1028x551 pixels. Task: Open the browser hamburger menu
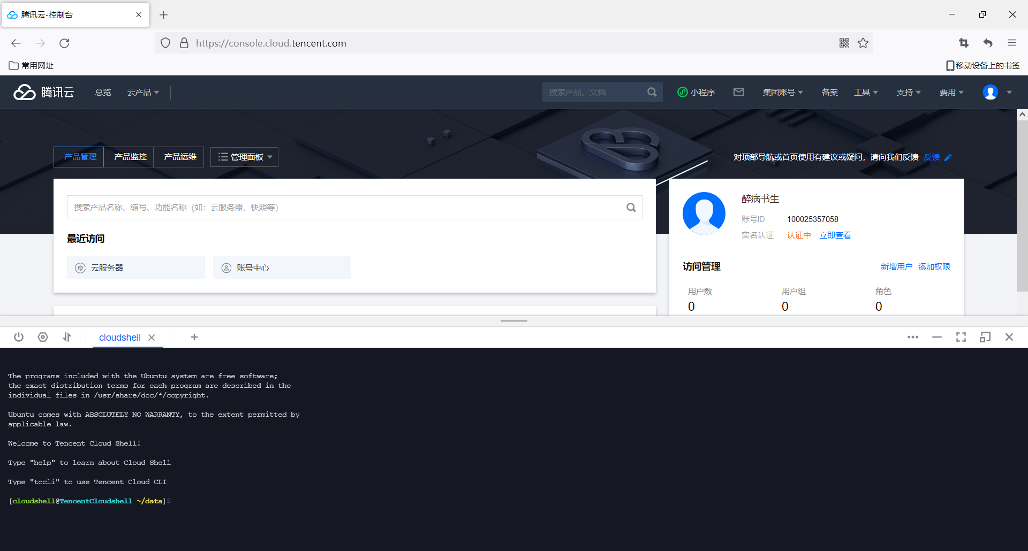click(x=1012, y=43)
